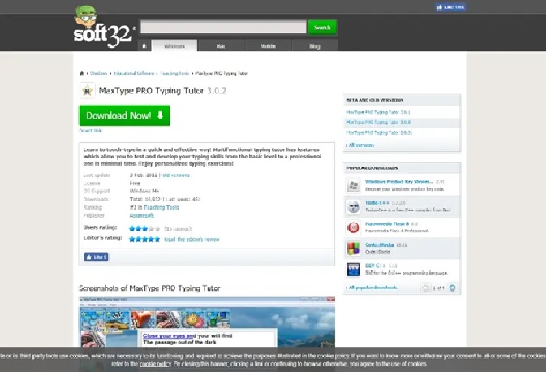The image size is (547, 372).
Task: Click the Windows breadcrumb link
Action: tap(98, 73)
